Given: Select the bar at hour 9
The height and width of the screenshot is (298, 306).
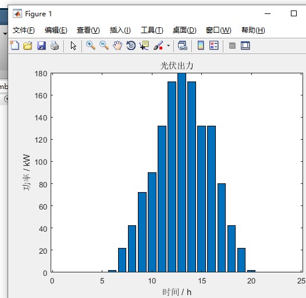Looking at the screenshot, I should click(142, 232).
